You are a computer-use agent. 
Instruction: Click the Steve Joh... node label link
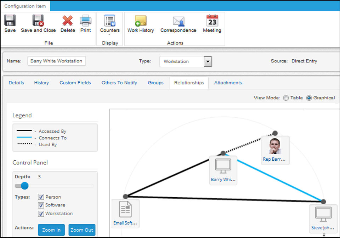pos(323,228)
